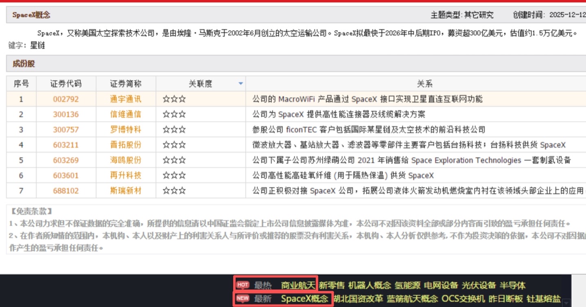This screenshot has width=586, height=307.
Task: Select stock name 罗博特科
Action: click(126, 130)
